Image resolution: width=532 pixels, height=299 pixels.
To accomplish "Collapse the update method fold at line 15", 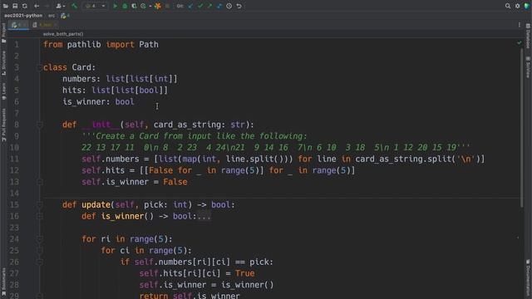I will pos(40,205).
